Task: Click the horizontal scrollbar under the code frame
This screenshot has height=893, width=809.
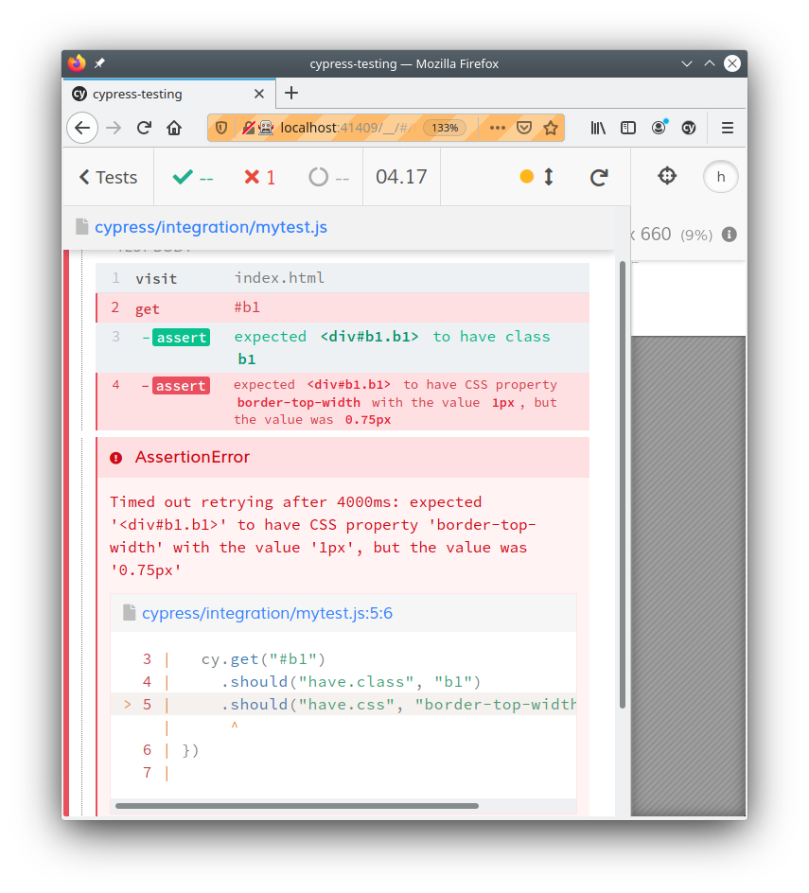Action: (299, 806)
